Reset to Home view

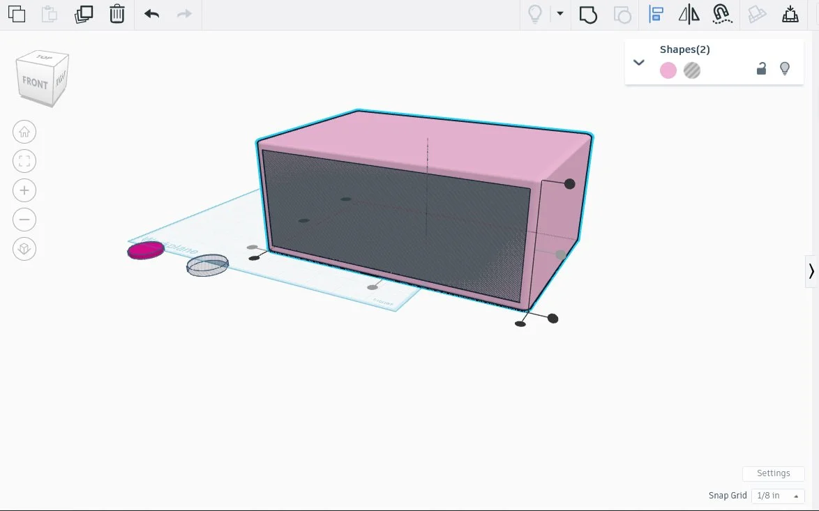(x=24, y=132)
